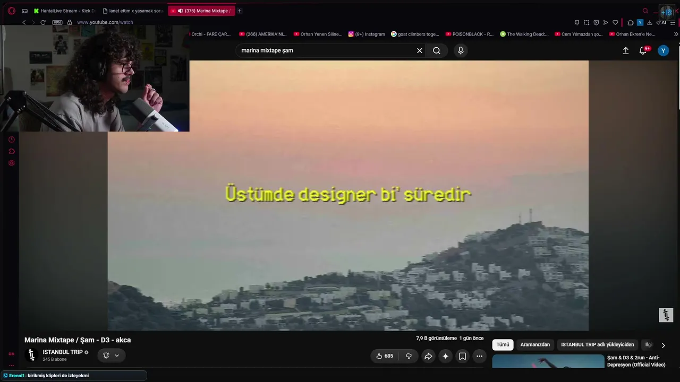Open the player arrow icon in toolbar

[x=606, y=22]
